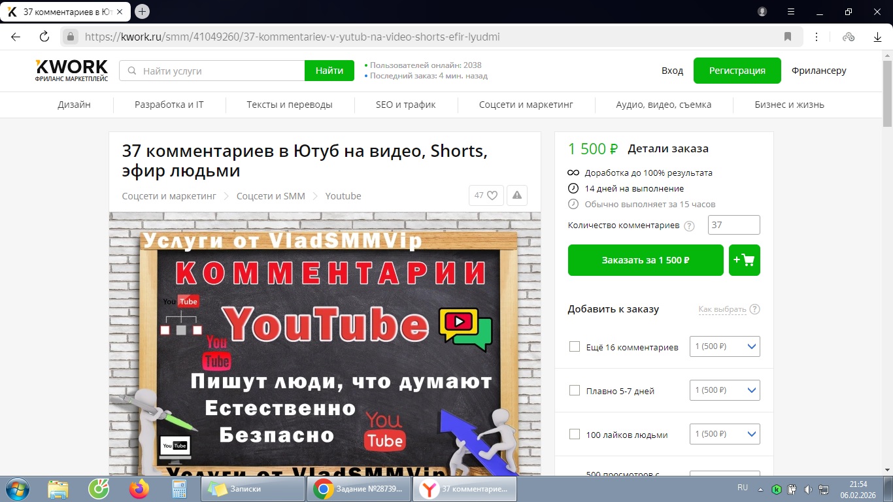This screenshot has height=502, width=893.
Task: Open the browser extensions icon
Action: (x=849, y=37)
